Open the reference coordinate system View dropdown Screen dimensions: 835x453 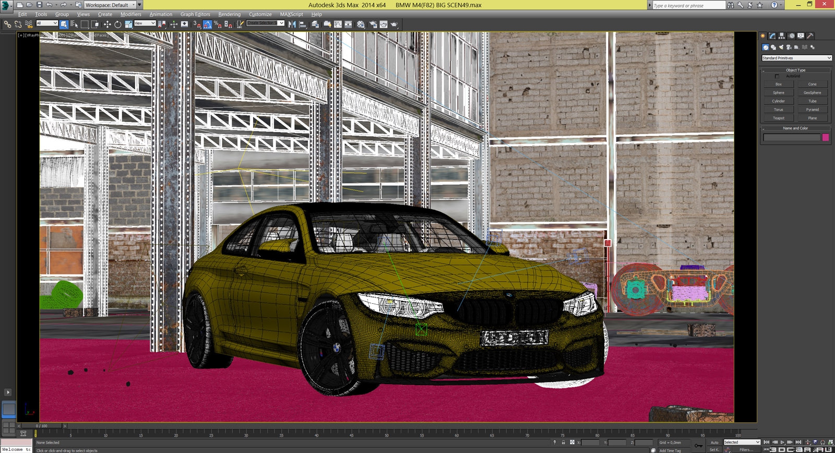coord(145,23)
